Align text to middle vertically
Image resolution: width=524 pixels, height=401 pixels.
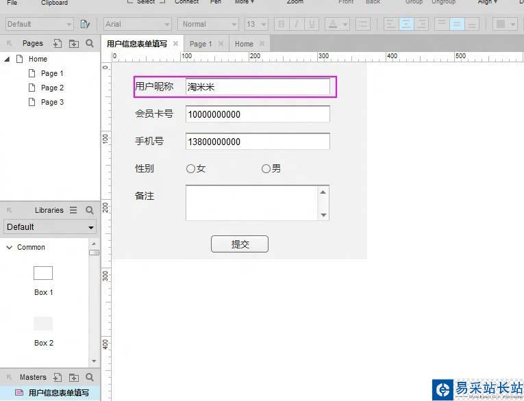point(457,24)
